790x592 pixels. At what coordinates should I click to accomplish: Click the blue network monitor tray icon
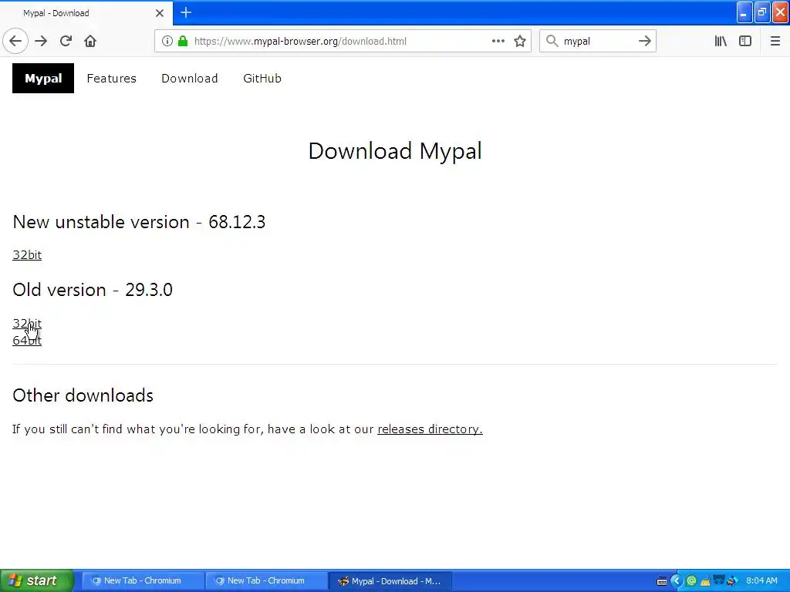(x=719, y=580)
